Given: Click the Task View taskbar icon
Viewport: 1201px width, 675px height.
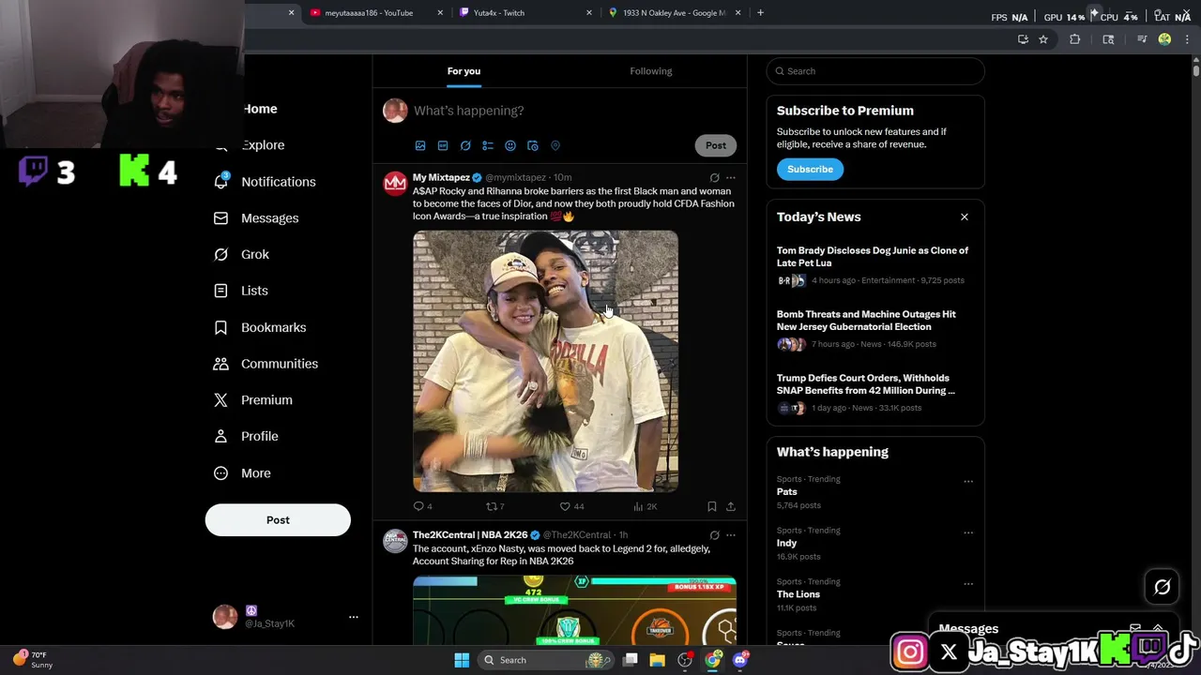Looking at the screenshot, I should 631,660.
